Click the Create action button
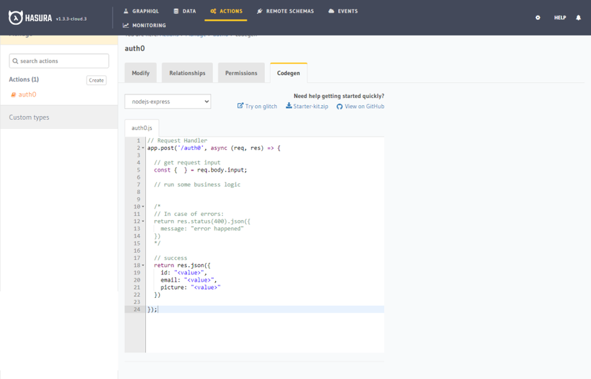 (97, 80)
